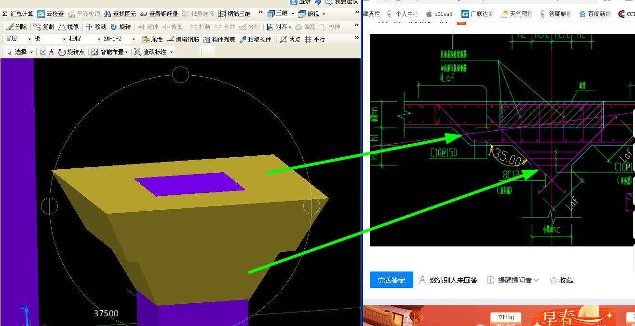Open the 天气预报 bookmark

(x=516, y=14)
